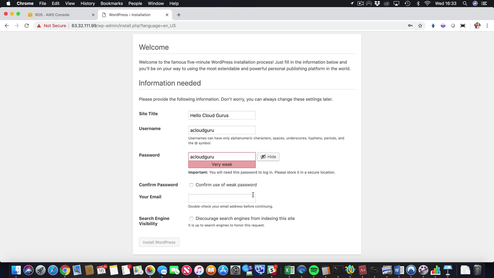Click the Install WordPress button
The height and width of the screenshot is (278, 494).
pyautogui.click(x=159, y=242)
